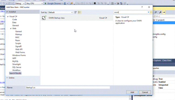This screenshot has height=100, width=175.
Task: Switch to medium icons list view
Action: click(79, 12)
